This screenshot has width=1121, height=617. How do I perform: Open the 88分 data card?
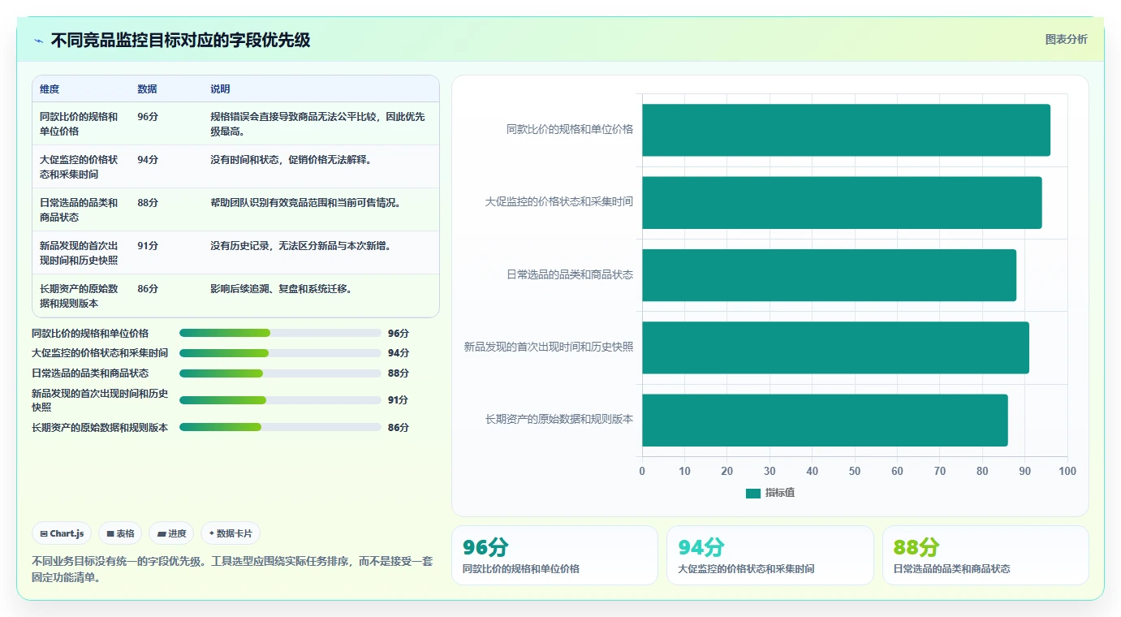click(985, 555)
